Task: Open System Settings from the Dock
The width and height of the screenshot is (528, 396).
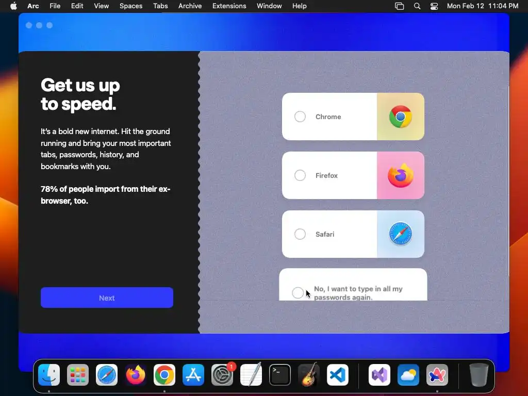Action: coord(222,375)
